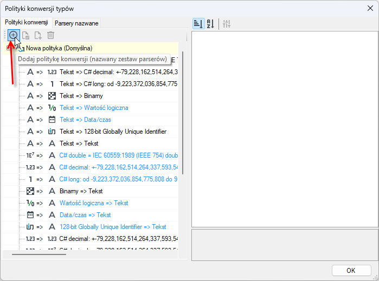Click calendar icon in Tekst => Data/czas row
The width and height of the screenshot is (379, 281).
tap(52, 120)
